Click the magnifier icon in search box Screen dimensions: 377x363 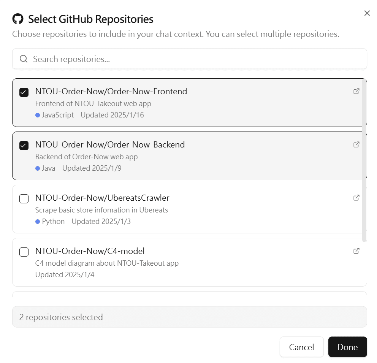pos(24,59)
